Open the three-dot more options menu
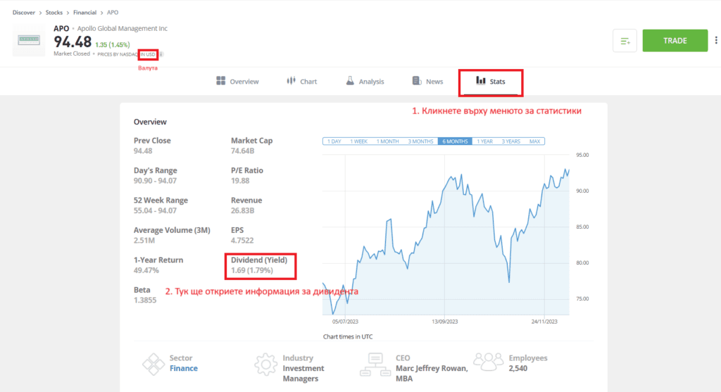 click(716, 40)
